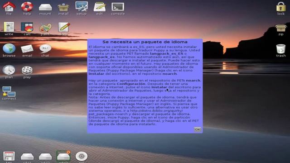Click the text 'pet_packages-noarch' in dialog

pyautogui.click(x=108, y=114)
